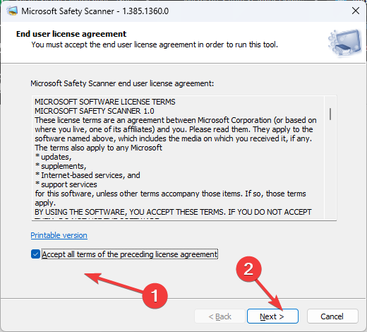Click the 'BY USING THE SOFTWARE' paragraph
Screen dimensions: 367x332
(173, 212)
